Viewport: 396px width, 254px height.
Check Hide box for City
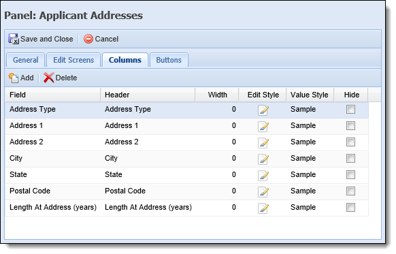(350, 159)
